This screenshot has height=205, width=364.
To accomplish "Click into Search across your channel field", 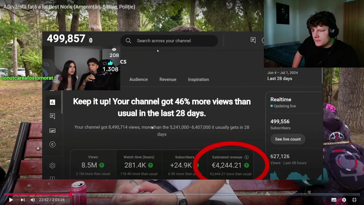I will click(x=169, y=41).
